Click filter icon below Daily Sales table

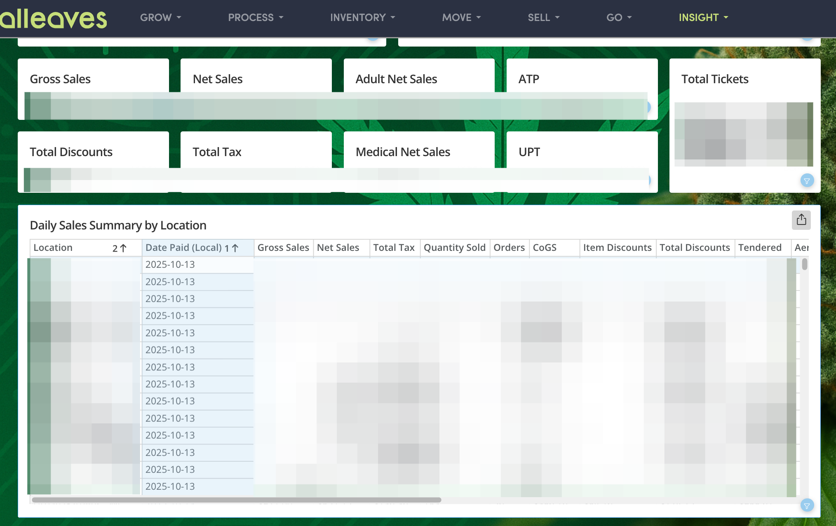click(x=807, y=505)
